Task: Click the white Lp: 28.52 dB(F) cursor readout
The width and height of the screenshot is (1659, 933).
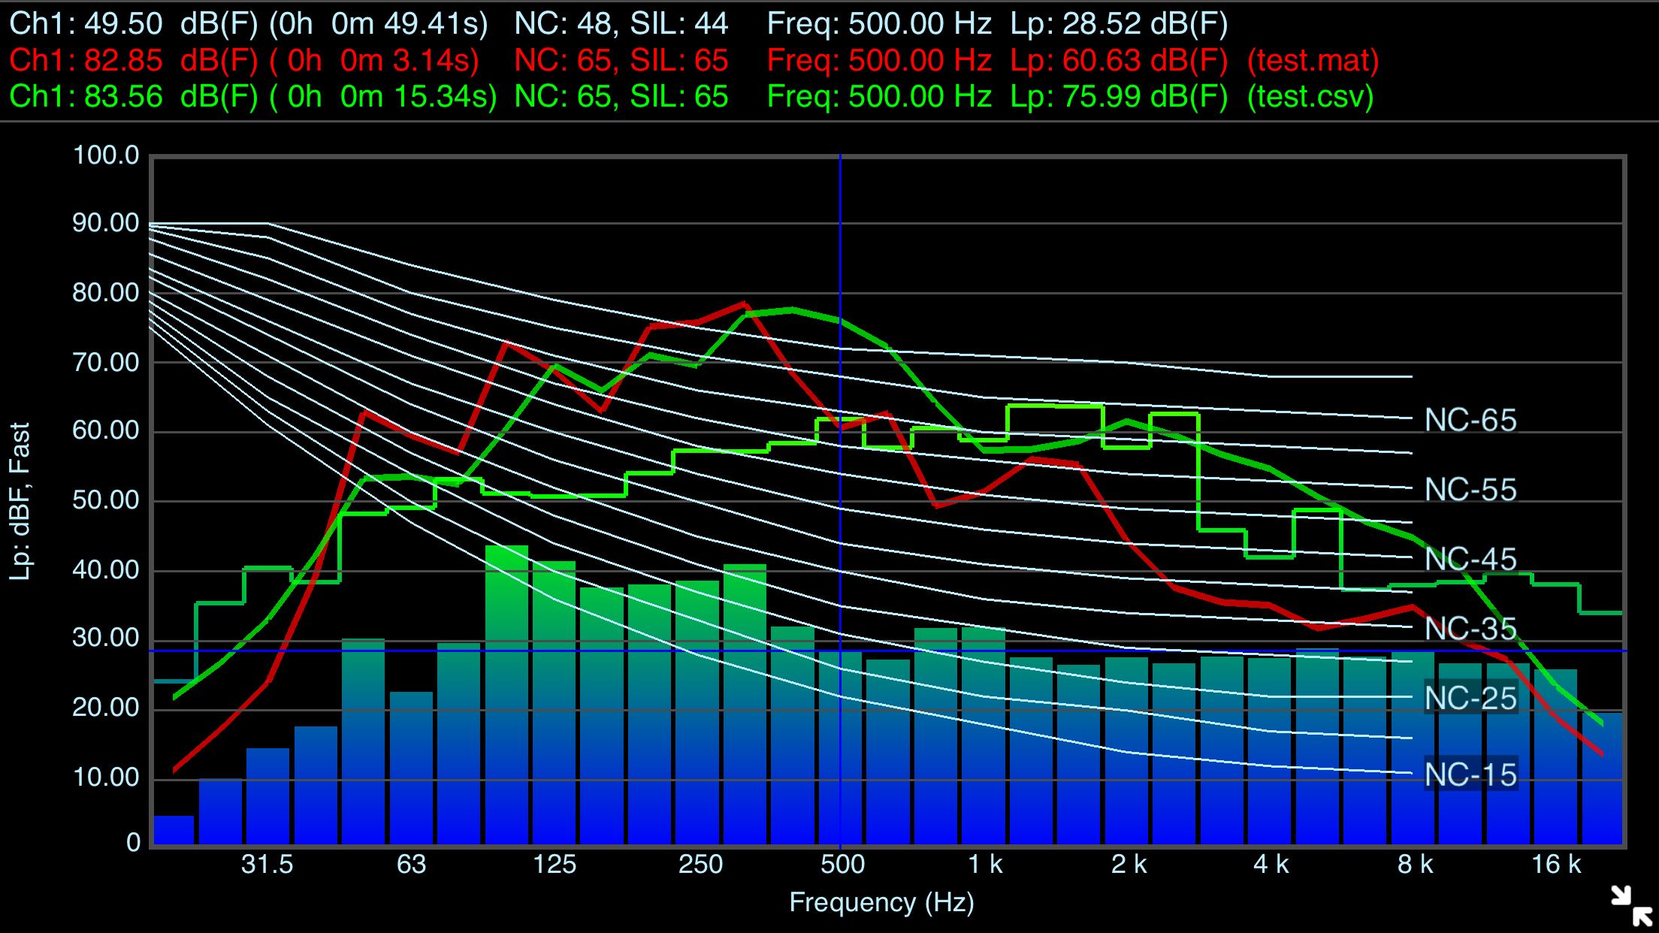Action: click(x=1118, y=24)
